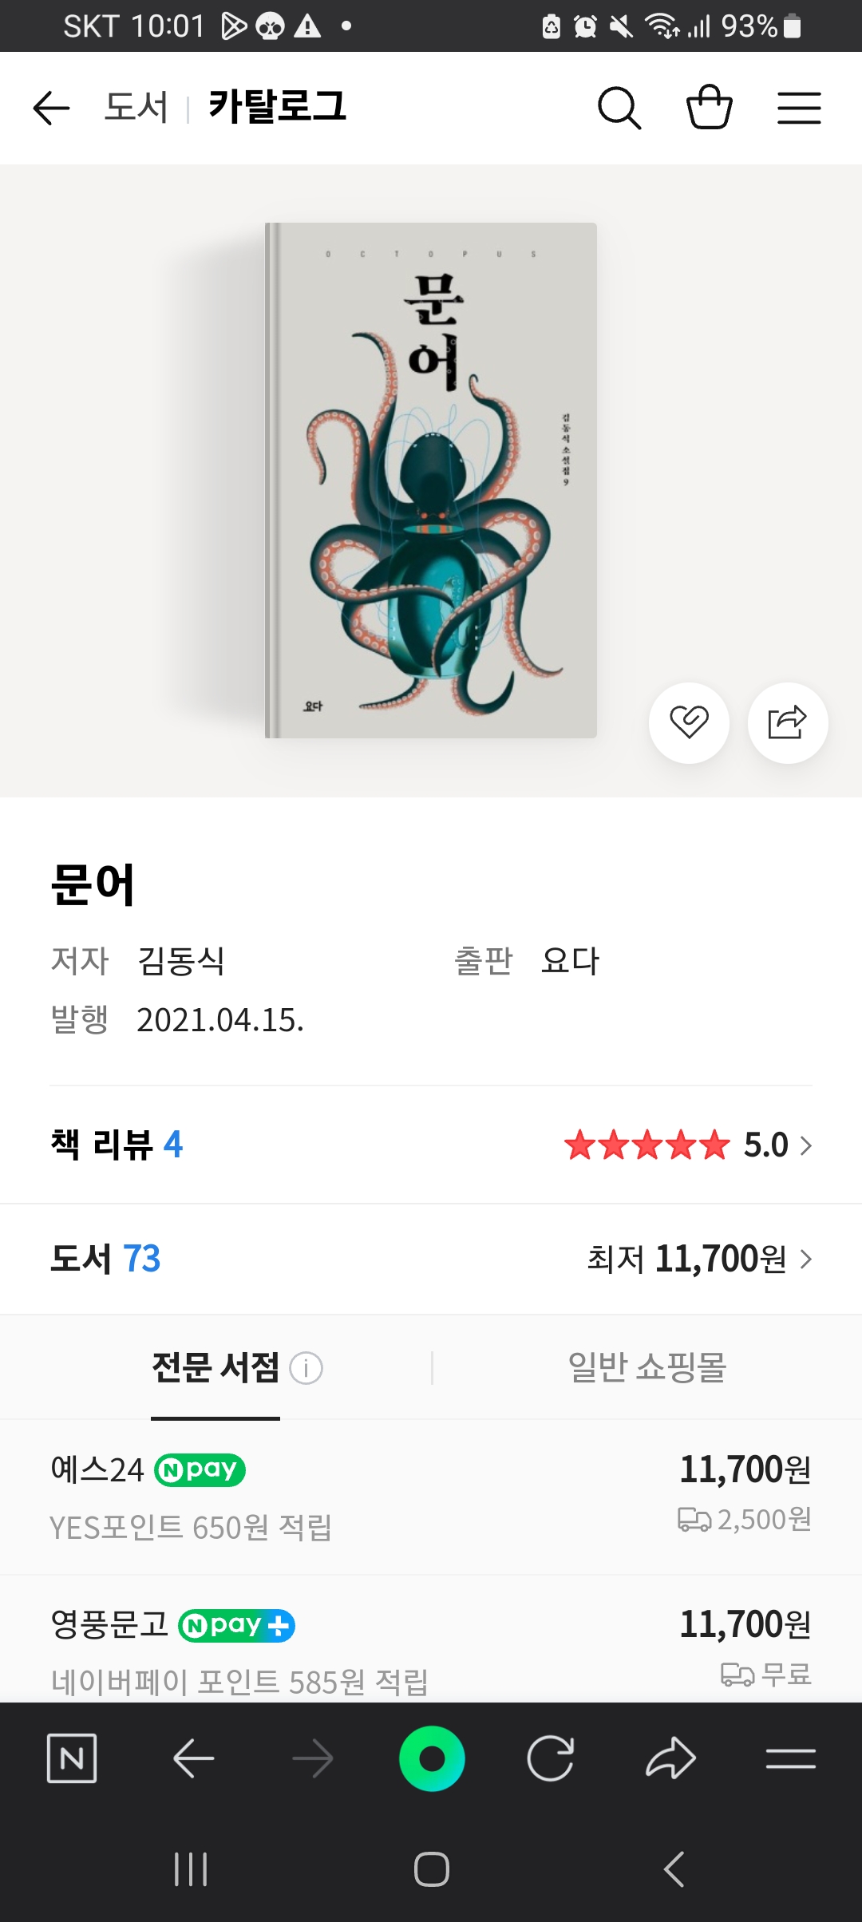Switch to the 일반 쇼핑몰 tab
The image size is (862, 1922).
click(646, 1367)
